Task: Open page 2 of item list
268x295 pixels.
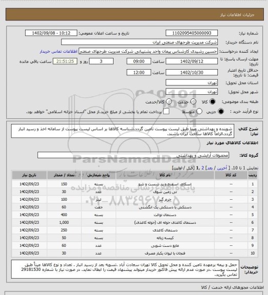Action: pos(203,168)
